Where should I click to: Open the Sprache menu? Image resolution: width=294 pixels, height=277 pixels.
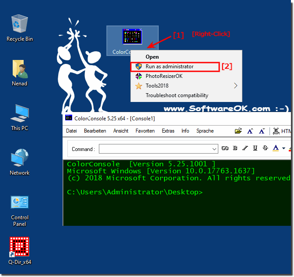[205, 131]
